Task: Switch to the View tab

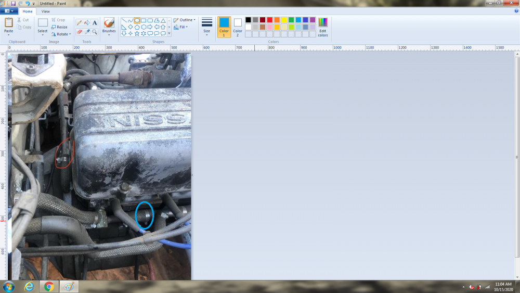Action: pos(45,11)
